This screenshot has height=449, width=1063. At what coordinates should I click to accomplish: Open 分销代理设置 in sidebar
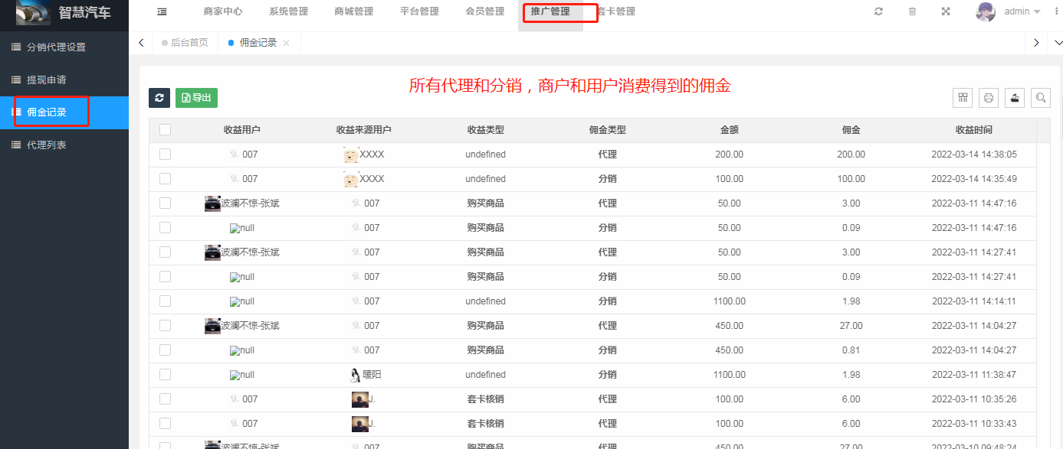64,47
